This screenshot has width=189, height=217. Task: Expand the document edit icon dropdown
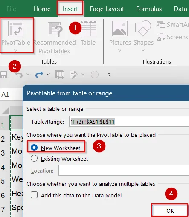(x=83, y=74)
